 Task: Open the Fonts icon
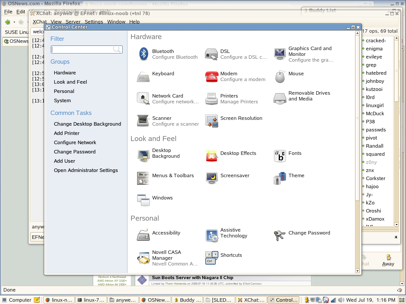click(280, 156)
